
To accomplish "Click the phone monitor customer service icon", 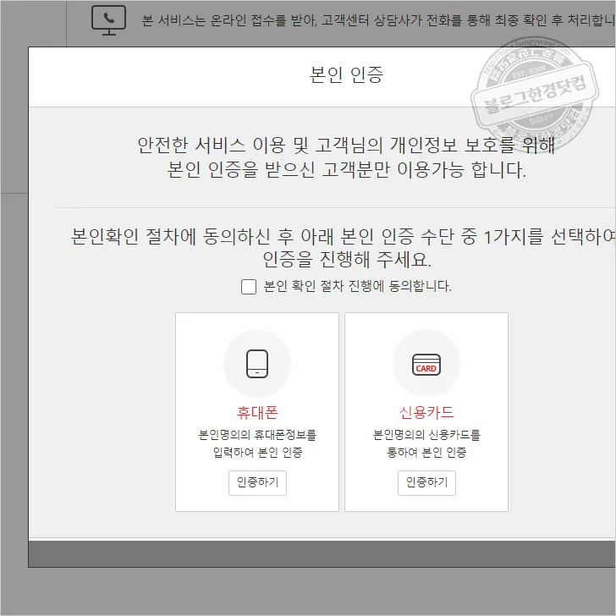I will (109, 20).
